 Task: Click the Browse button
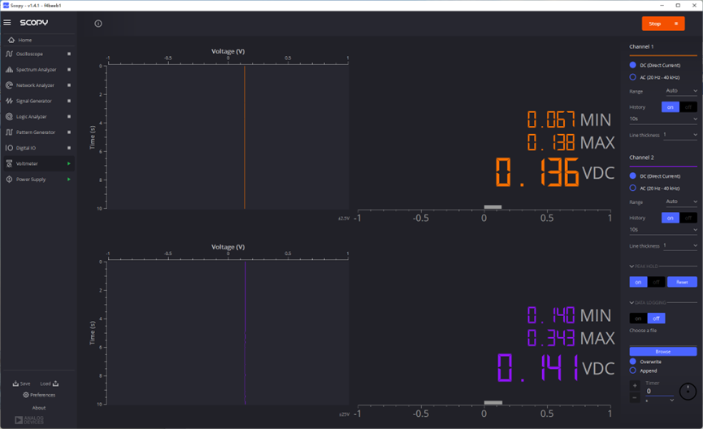pos(663,352)
